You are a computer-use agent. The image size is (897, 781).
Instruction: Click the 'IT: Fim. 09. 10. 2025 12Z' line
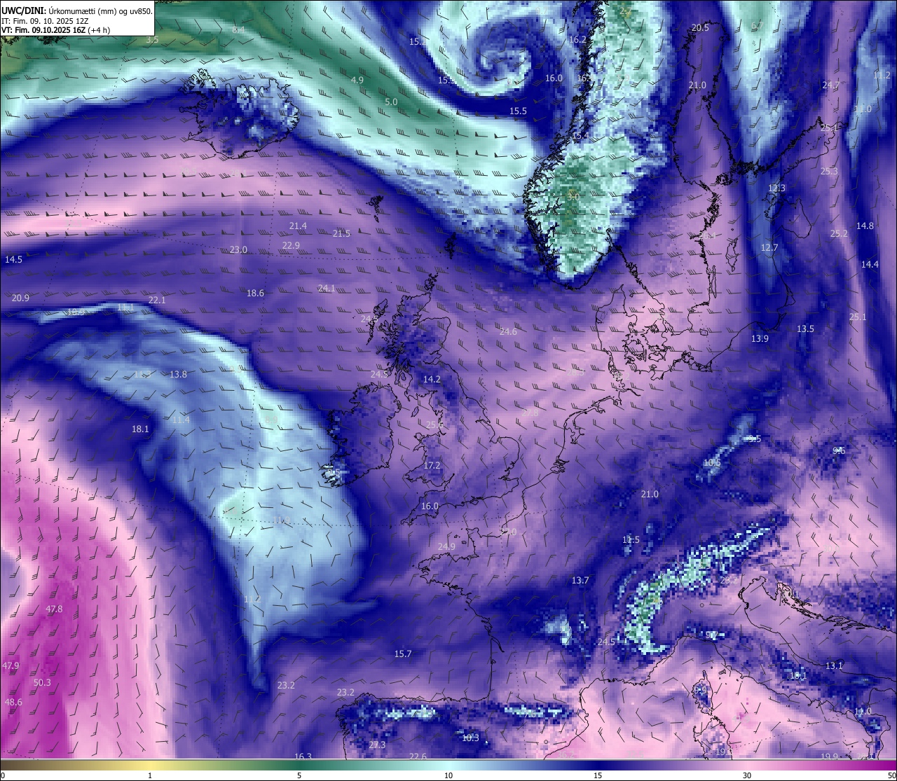tap(45, 21)
